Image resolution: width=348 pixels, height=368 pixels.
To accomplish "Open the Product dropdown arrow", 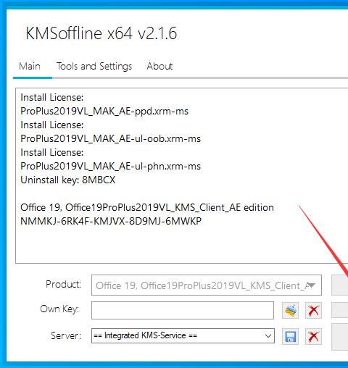I will (x=311, y=285).
